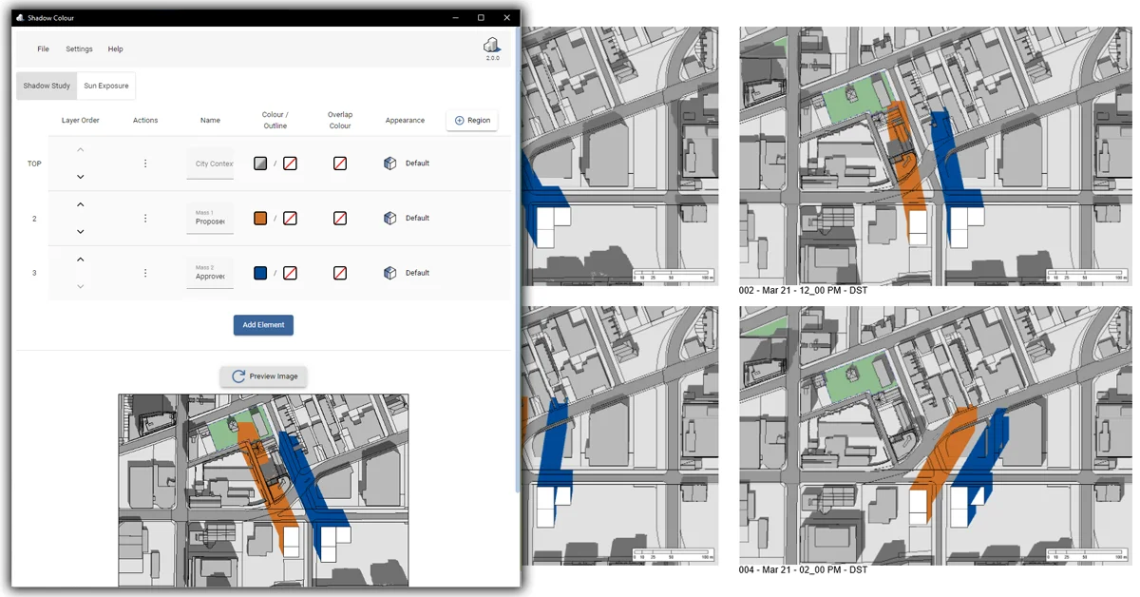This screenshot has width=1140, height=597.
Task: Click the appearance cube icon for Mass 2
Action: pyautogui.click(x=389, y=273)
